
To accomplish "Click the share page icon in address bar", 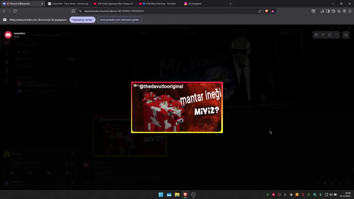I will pos(260,11).
